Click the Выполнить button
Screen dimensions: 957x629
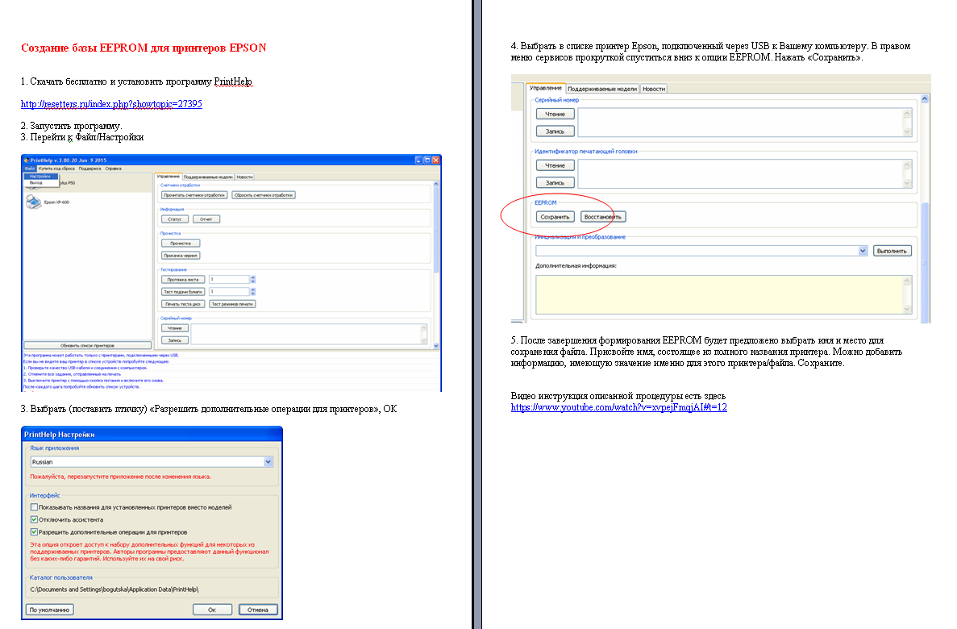pos(892,251)
